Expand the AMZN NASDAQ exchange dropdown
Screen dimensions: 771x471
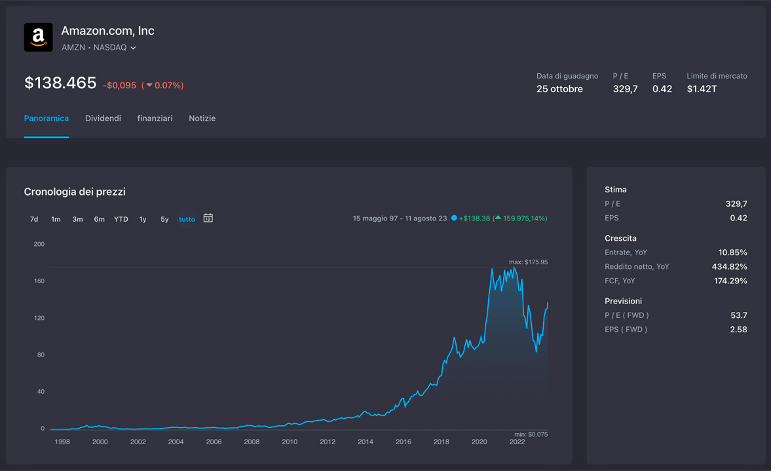click(x=133, y=48)
